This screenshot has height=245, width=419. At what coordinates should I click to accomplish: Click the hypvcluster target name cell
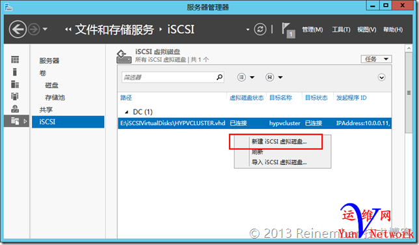(284, 123)
